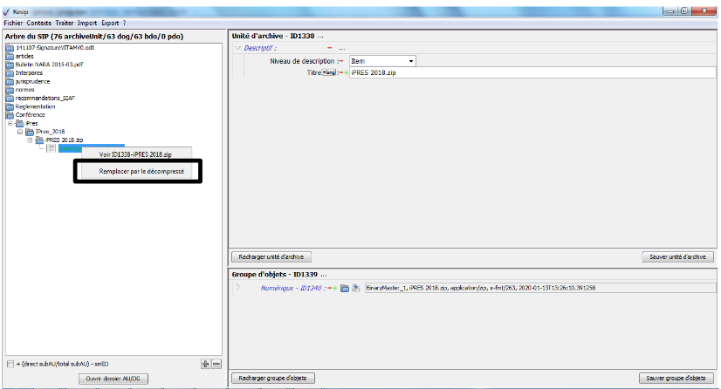Collapse the iPres tree node
This screenshot has height=389, width=721.
pos(11,123)
